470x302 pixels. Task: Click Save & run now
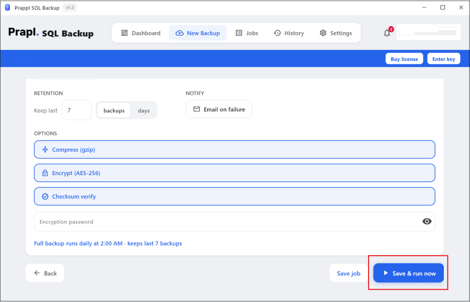[x=408, y=273]
